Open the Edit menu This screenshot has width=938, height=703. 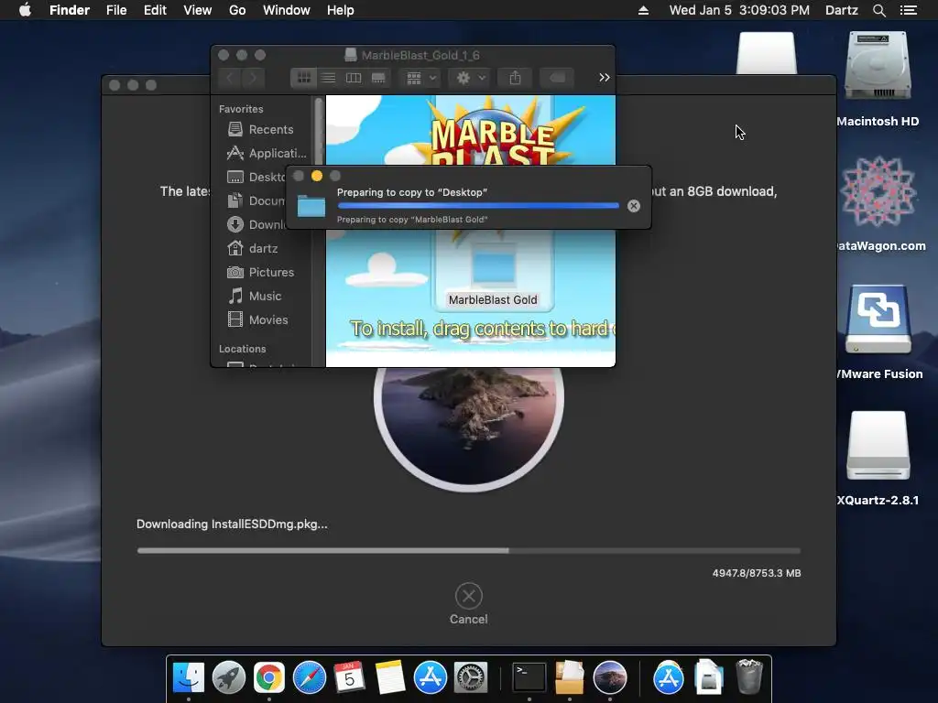coord(155,10)
